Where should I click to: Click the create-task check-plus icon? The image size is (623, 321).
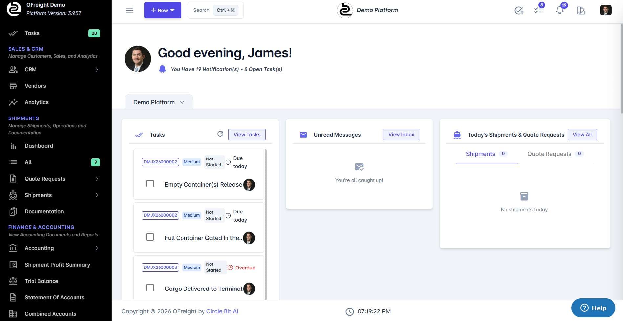point(519,10)
